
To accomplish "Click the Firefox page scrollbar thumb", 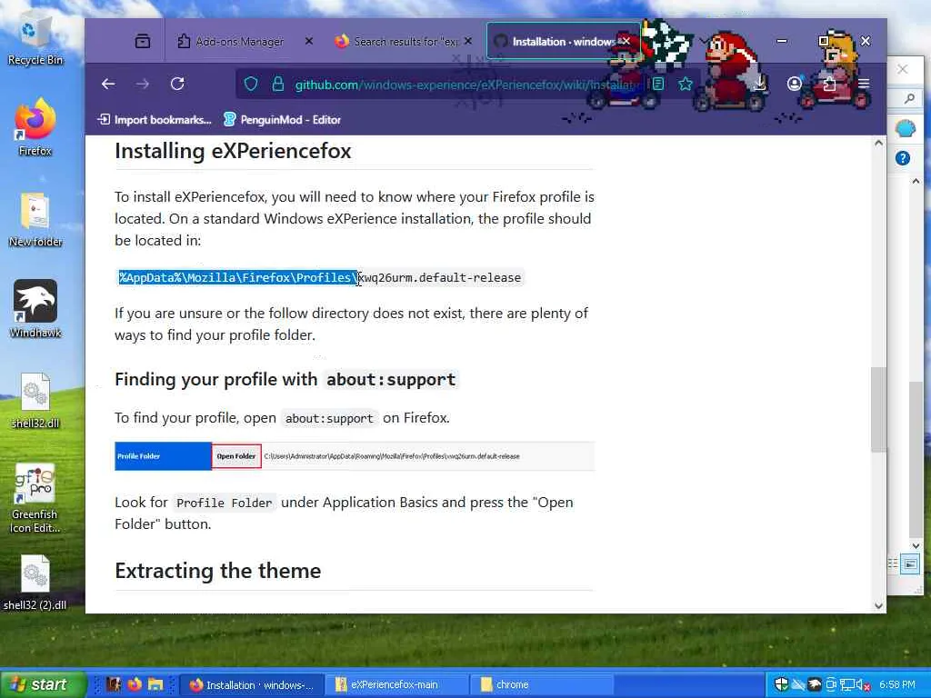I will pyautogui.click(x=879, y=410).
